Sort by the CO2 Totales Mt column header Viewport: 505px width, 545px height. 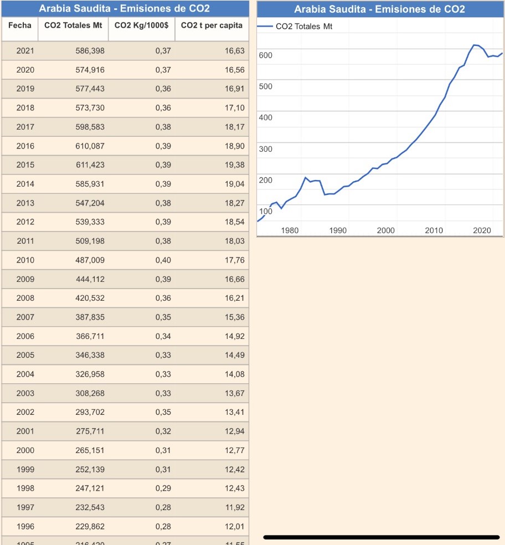[73, 25]
